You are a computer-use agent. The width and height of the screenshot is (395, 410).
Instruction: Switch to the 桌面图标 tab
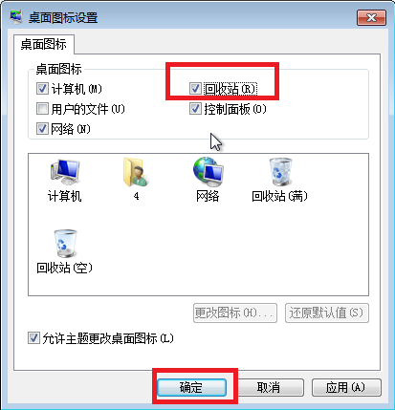pyautogui.click(x=44, y=44)
